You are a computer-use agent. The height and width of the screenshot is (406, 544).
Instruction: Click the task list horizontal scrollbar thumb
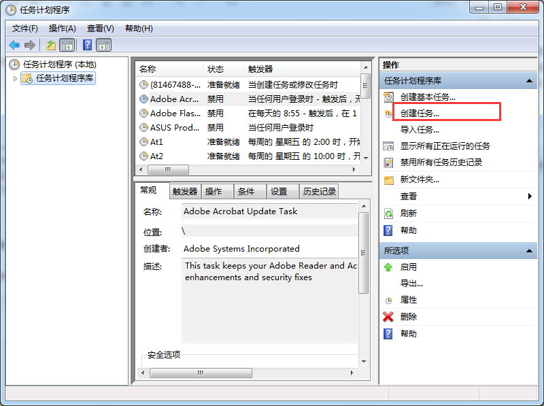click(168, 170)
